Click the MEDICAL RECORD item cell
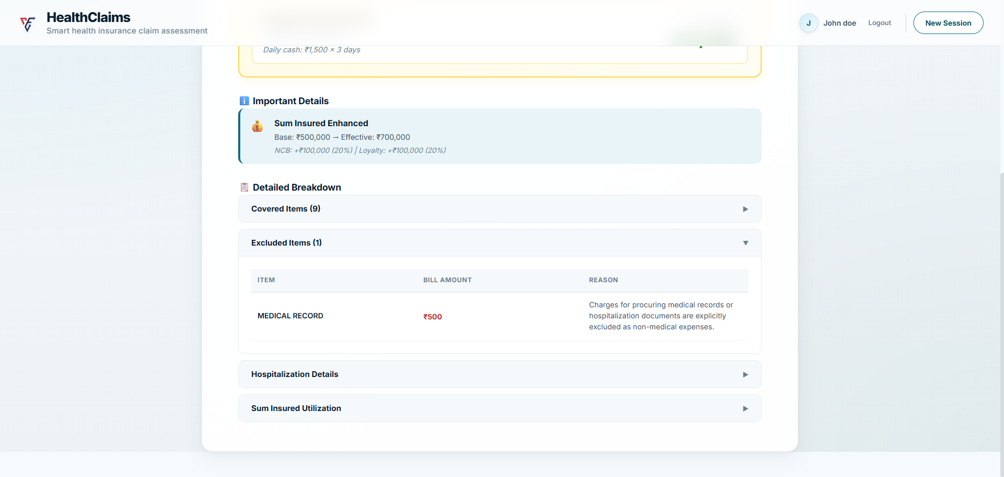Screen dimensions: 1004x477 click(x=291, y=316)
